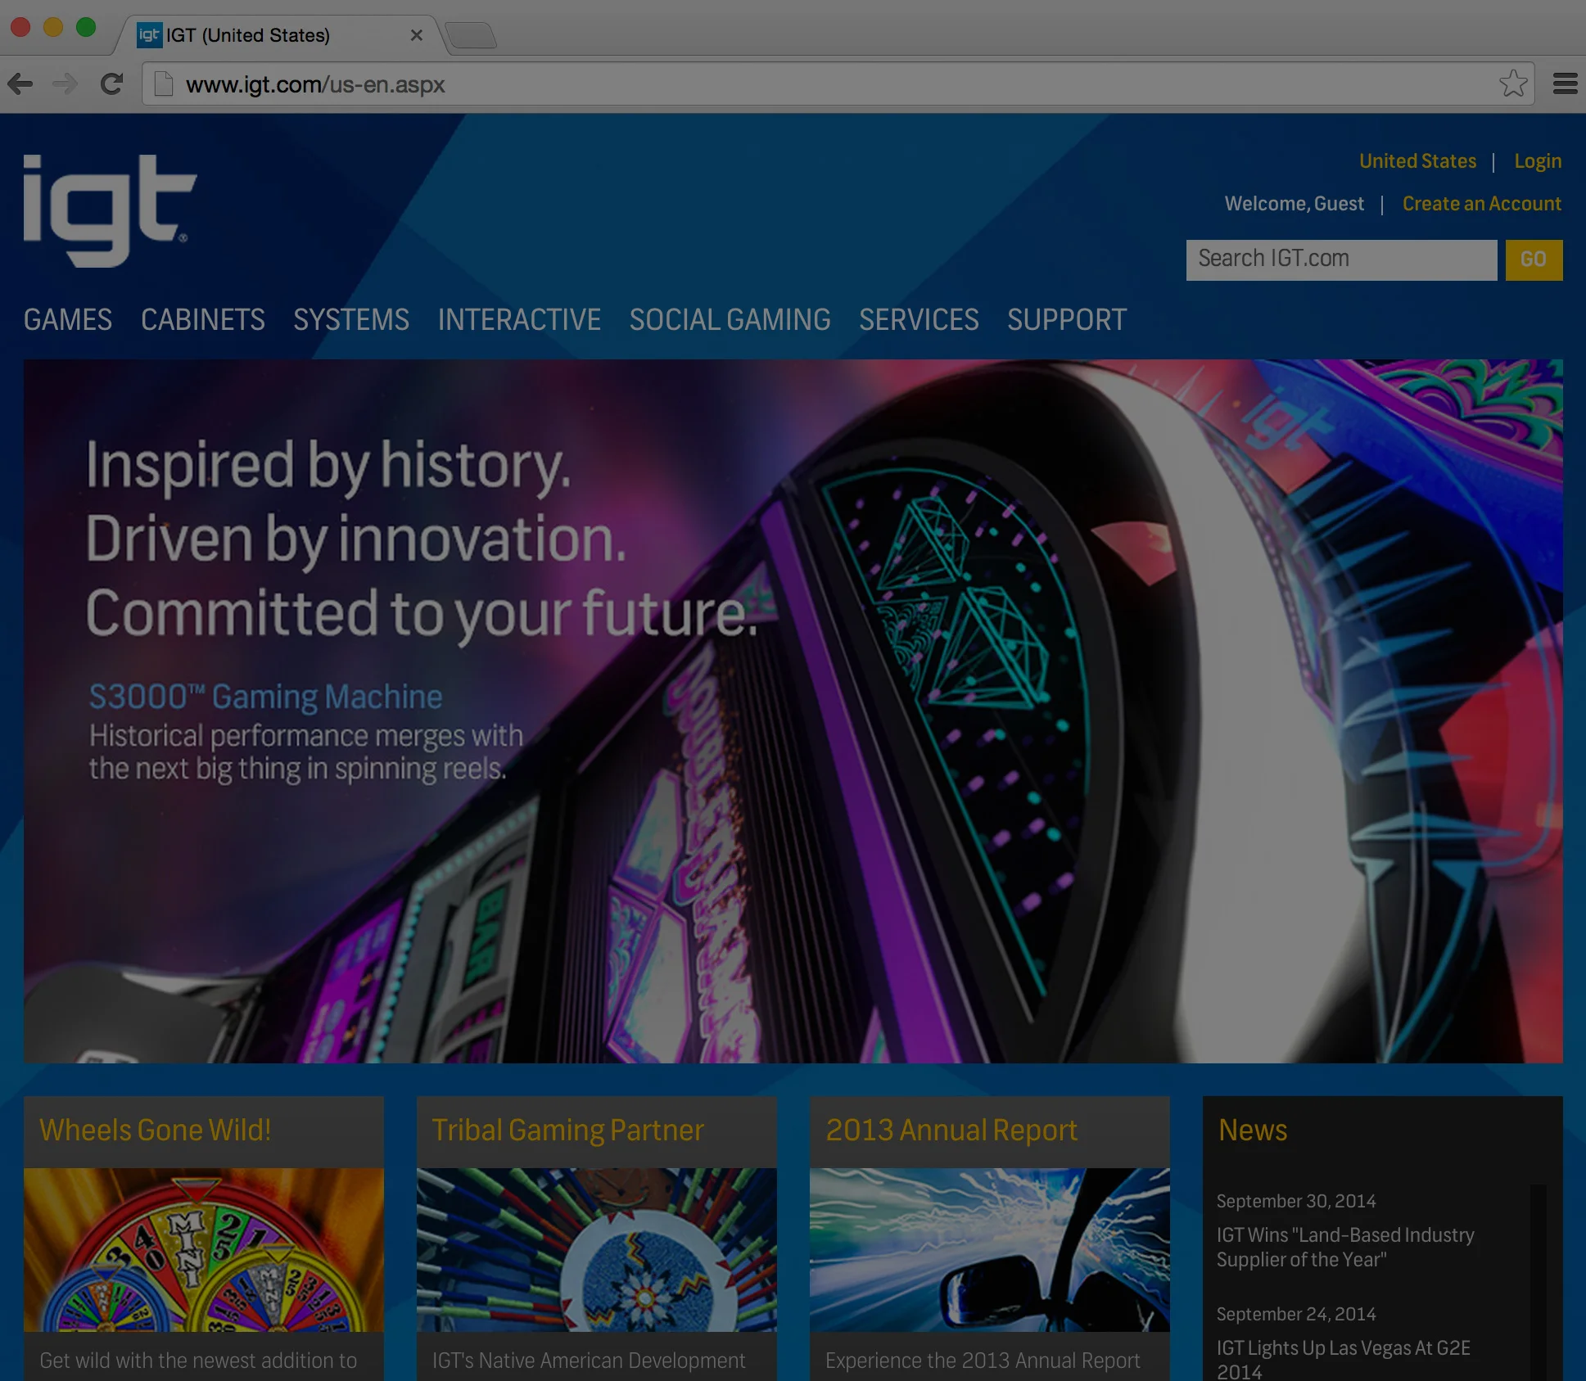Select SOCIAL GAMING in navigation bar
1586x1381 pixels.
730,319
